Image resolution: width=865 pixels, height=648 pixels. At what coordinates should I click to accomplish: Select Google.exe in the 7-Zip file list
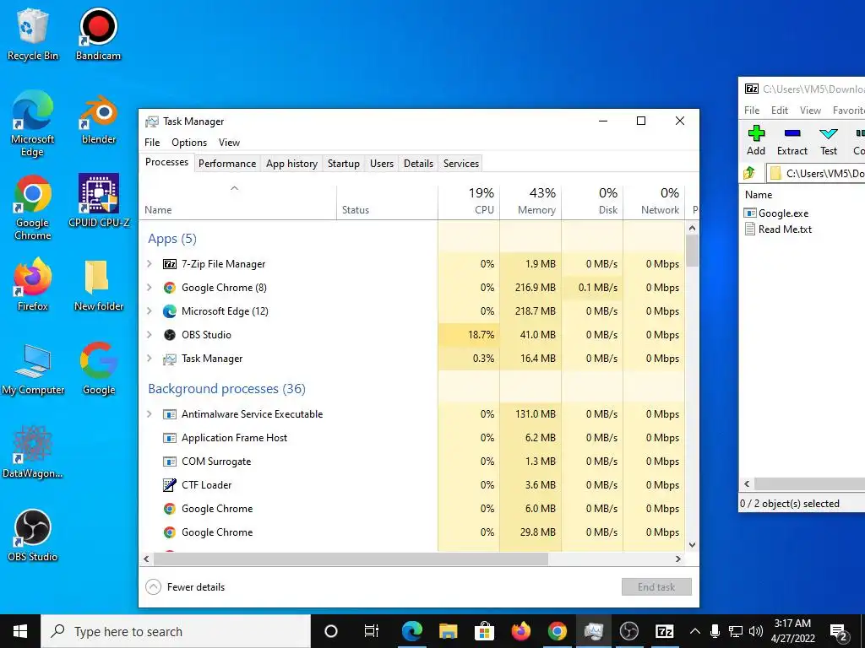(x=776, y=213)
